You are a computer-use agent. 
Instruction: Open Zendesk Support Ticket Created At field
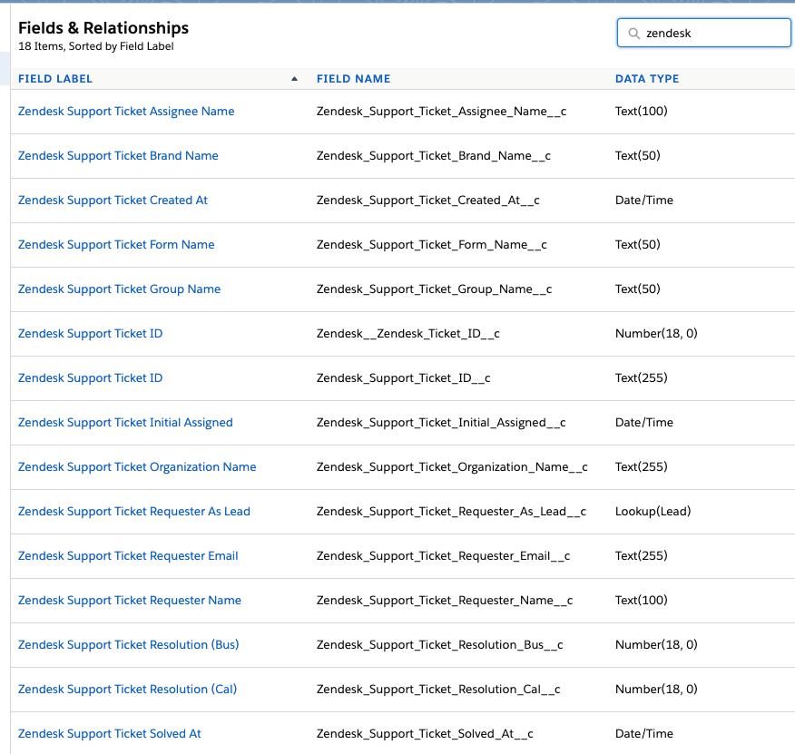click(x=113, y=201)
